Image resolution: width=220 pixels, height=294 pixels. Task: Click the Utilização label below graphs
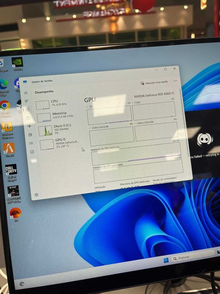pos(100,187)
